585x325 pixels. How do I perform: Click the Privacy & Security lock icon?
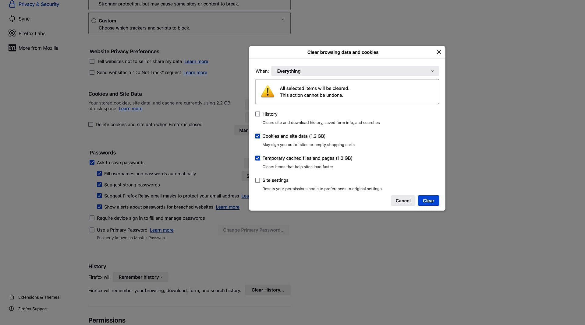click(12, 4)
